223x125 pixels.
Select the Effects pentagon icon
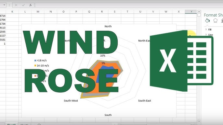[215, 21]
